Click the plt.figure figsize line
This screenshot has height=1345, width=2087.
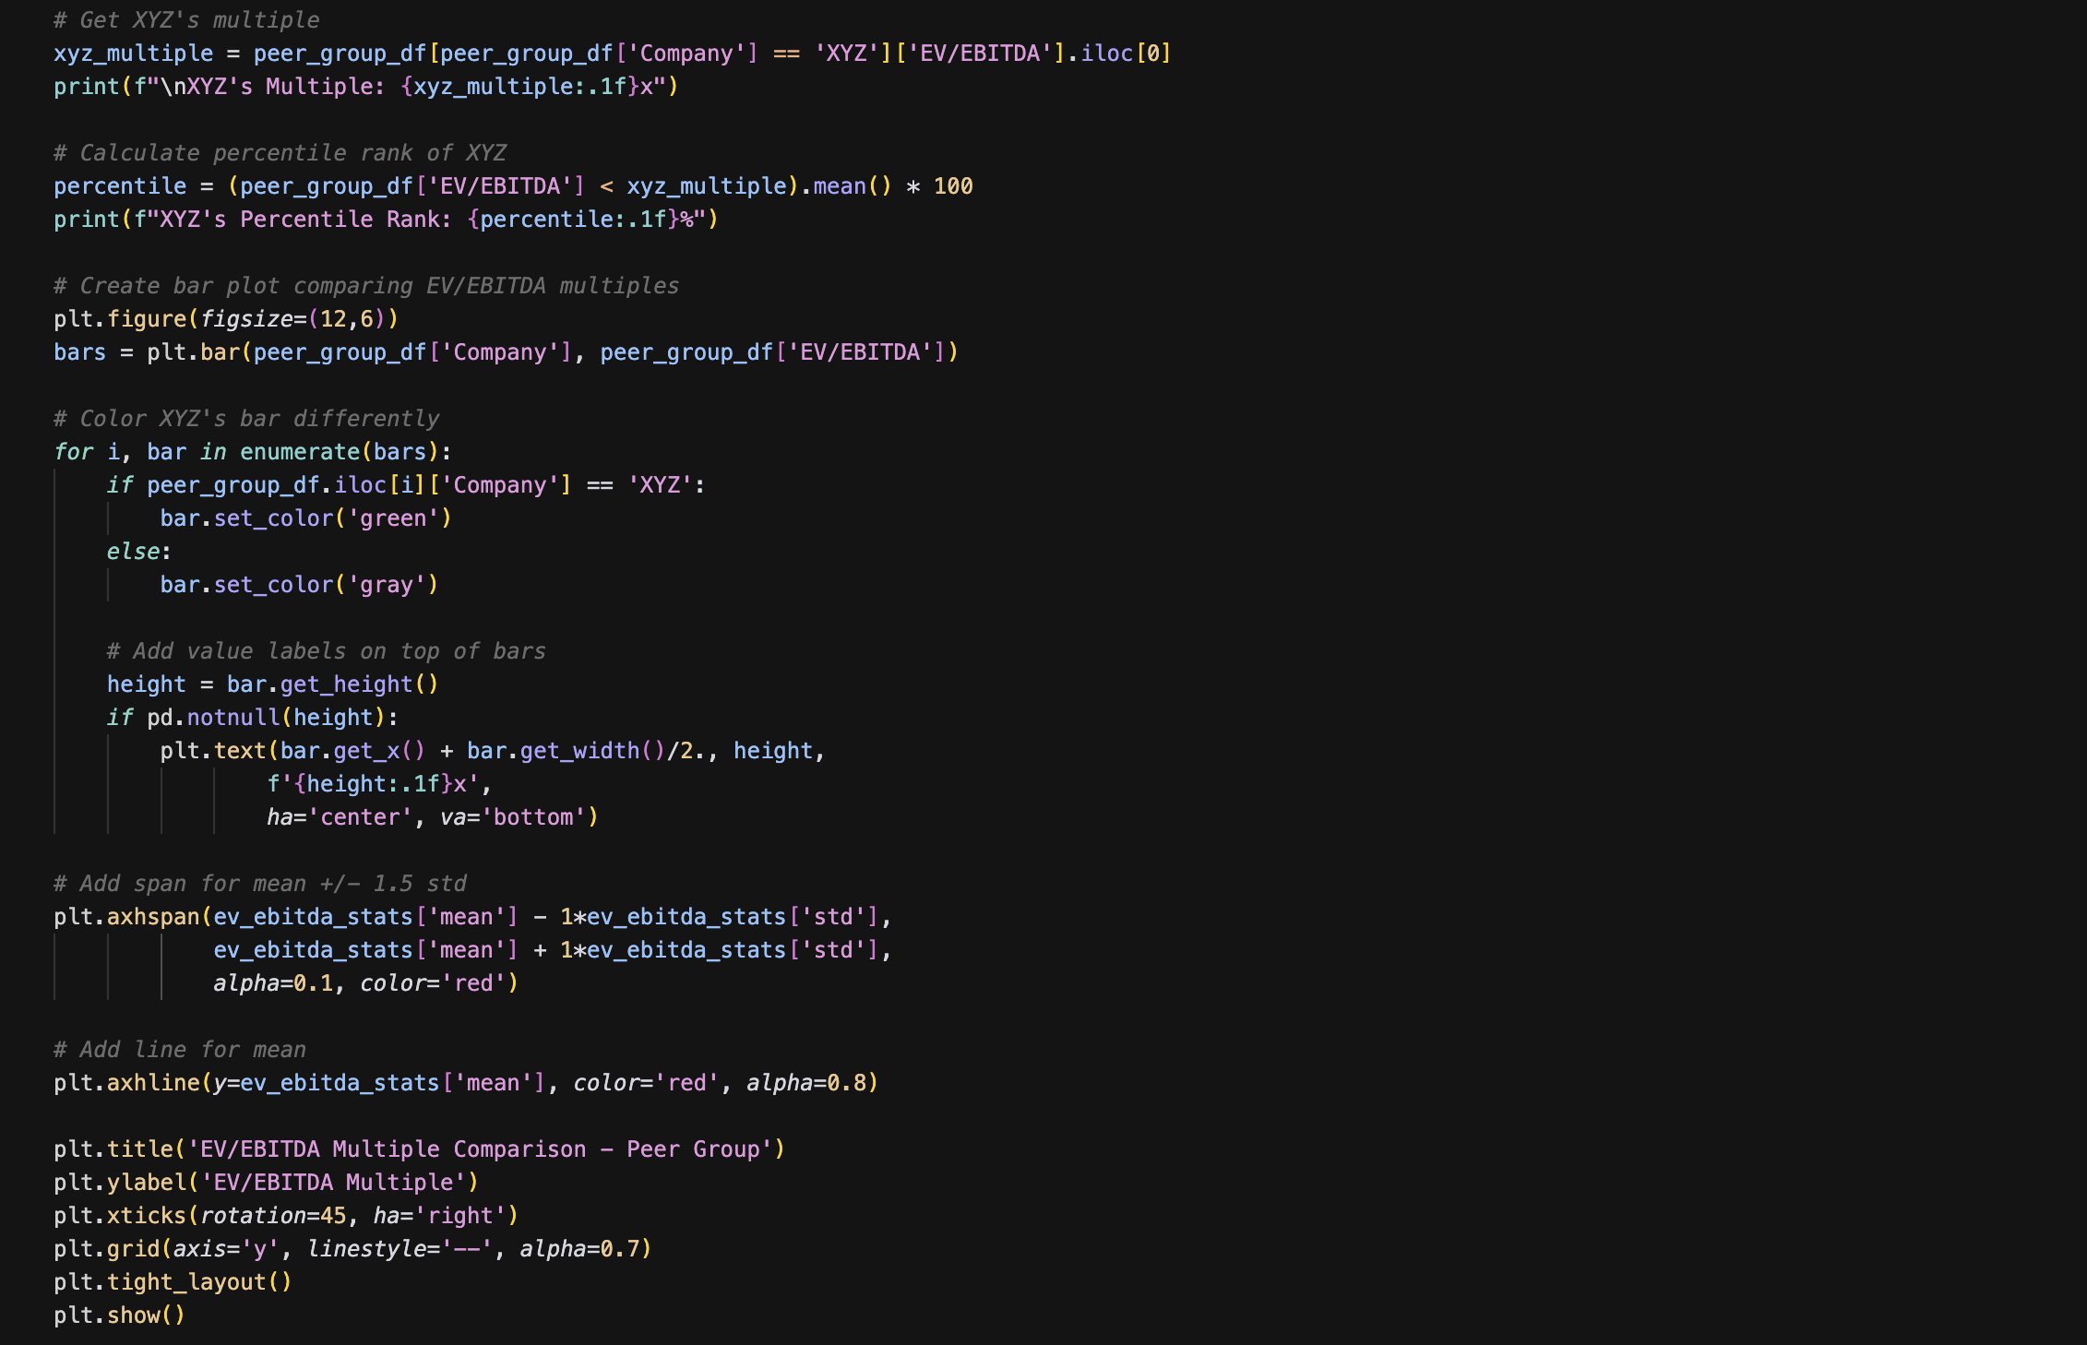(x=226, y=319)
